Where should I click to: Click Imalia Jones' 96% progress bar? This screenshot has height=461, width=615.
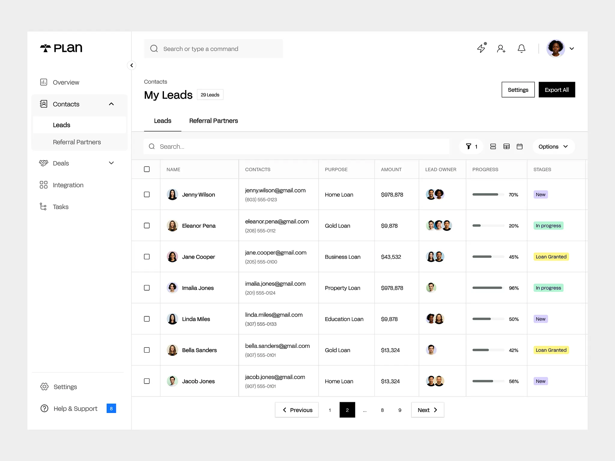[x=487, y=288]
